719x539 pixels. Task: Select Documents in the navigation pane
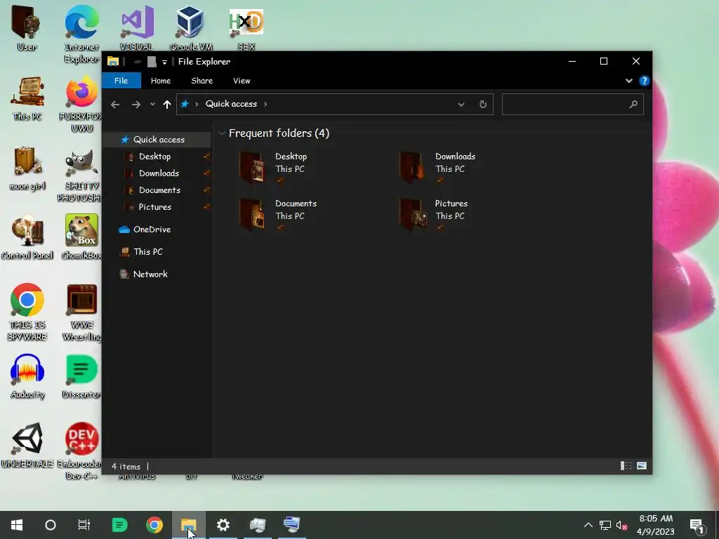(159, 190)
